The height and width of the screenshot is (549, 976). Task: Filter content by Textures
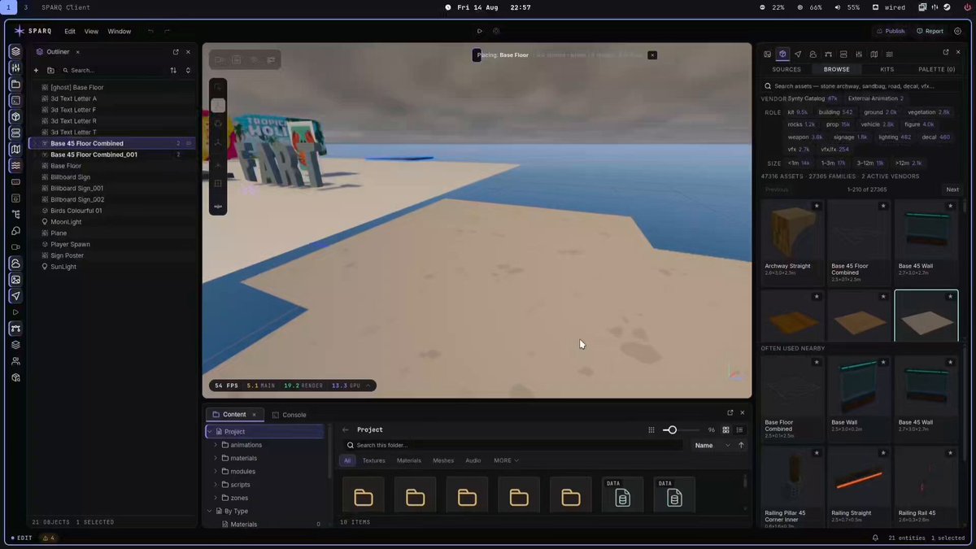[x=374, y=460]
